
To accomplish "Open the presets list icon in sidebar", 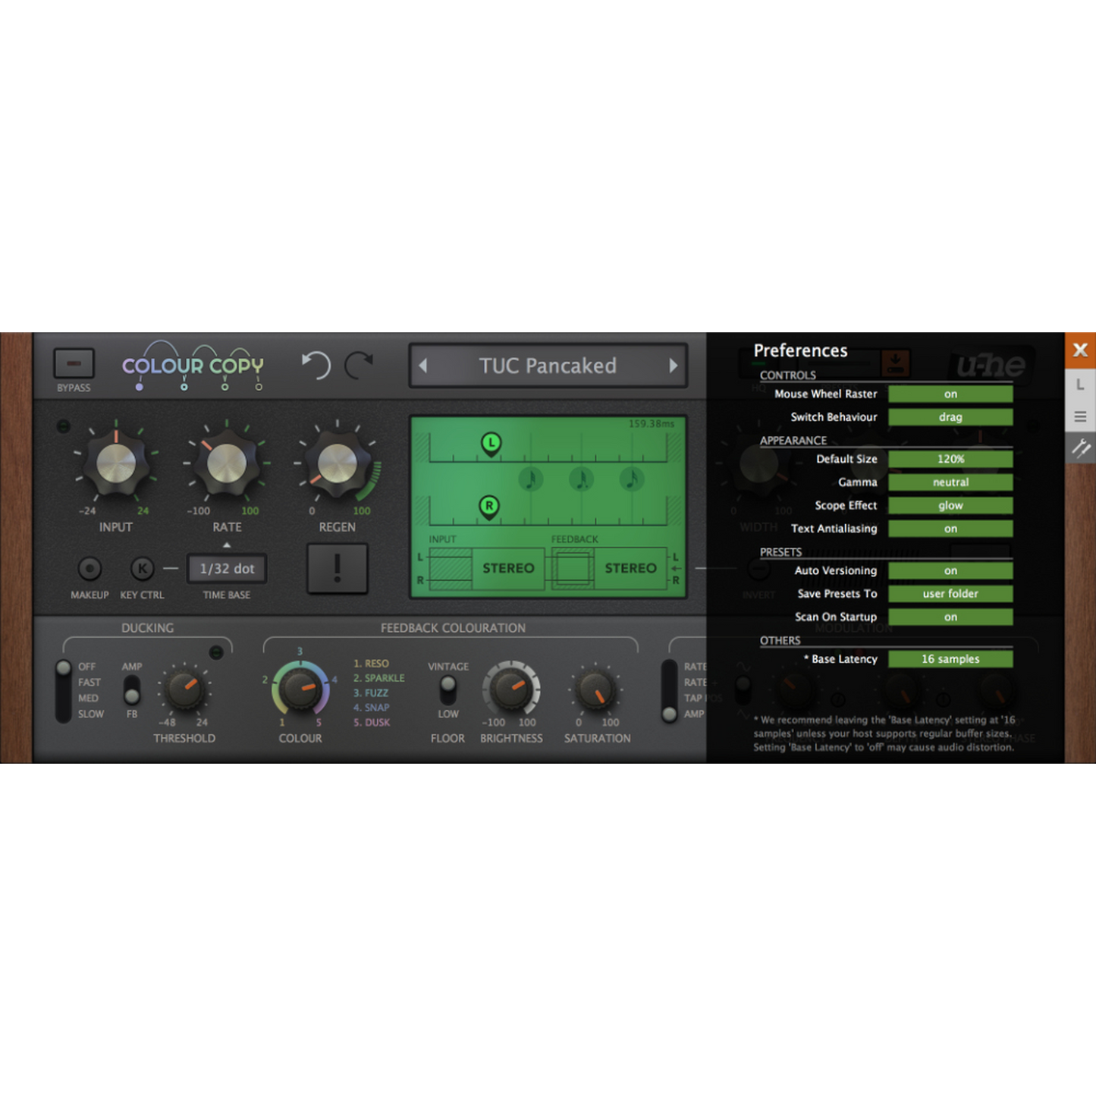I will pyautogui.click(x=1080, y=416).
